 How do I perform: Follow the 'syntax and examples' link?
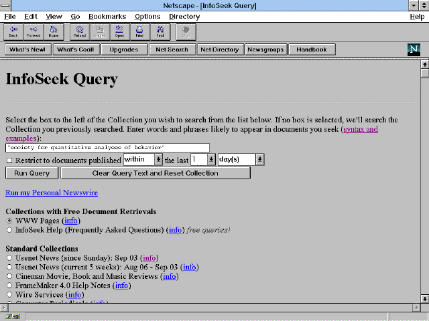pos(361,129)
